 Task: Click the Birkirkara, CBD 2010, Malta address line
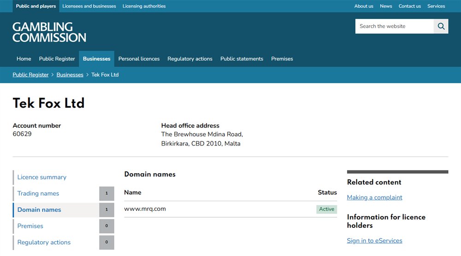(x=201, y=144)
